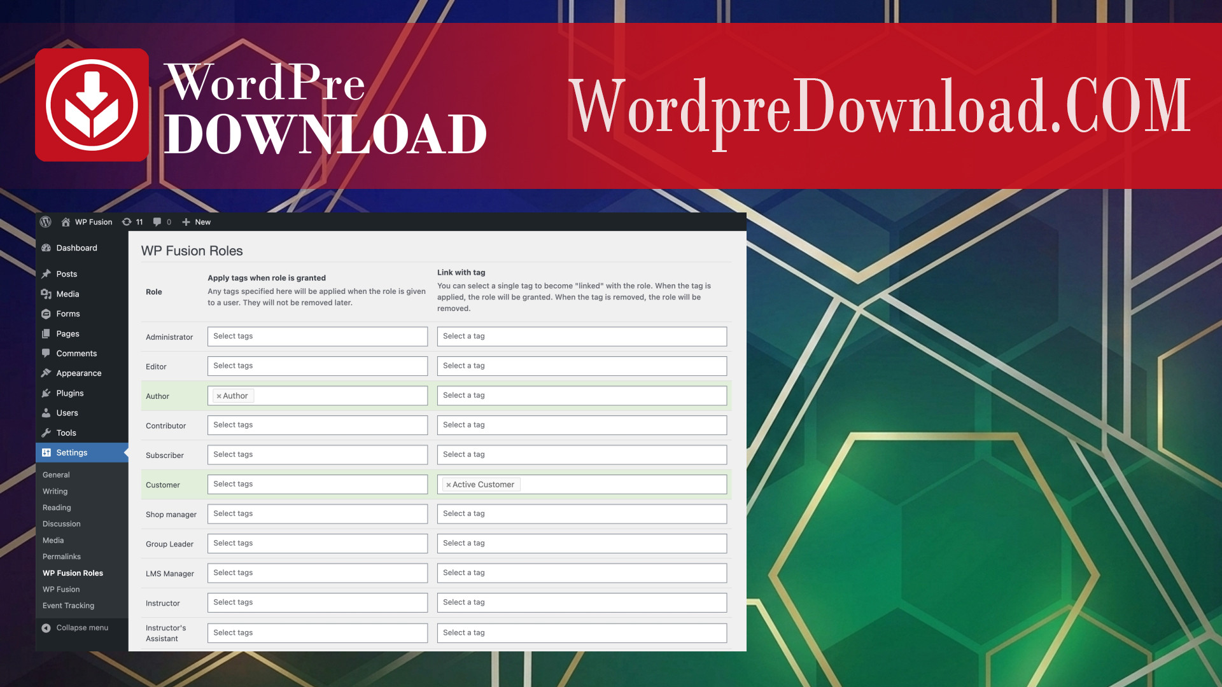Viewport: 1222px width, 687px height.
Task: Click the Dashboard gauge icon in sidebar
Action: pos(46,247)
